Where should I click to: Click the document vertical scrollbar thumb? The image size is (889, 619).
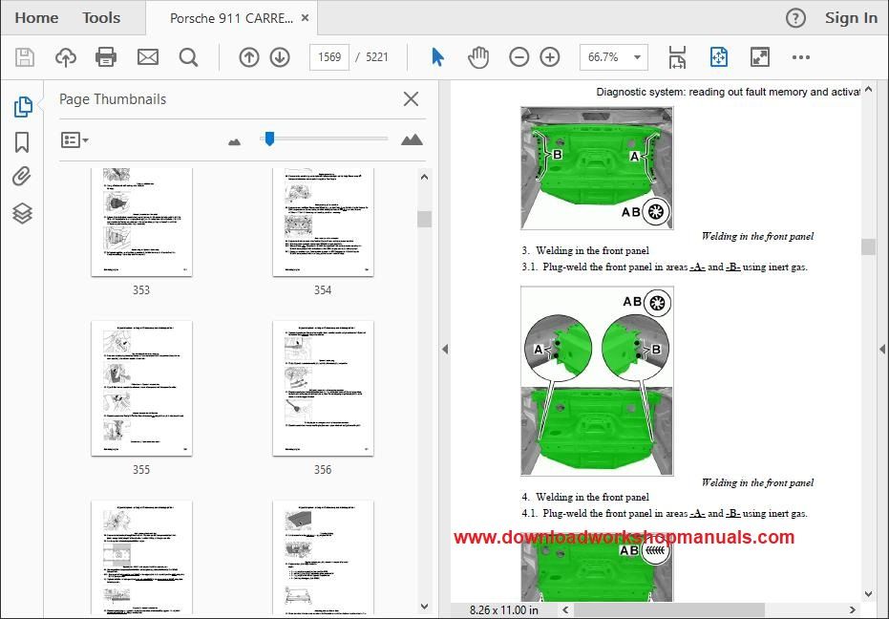pos(868,246)
